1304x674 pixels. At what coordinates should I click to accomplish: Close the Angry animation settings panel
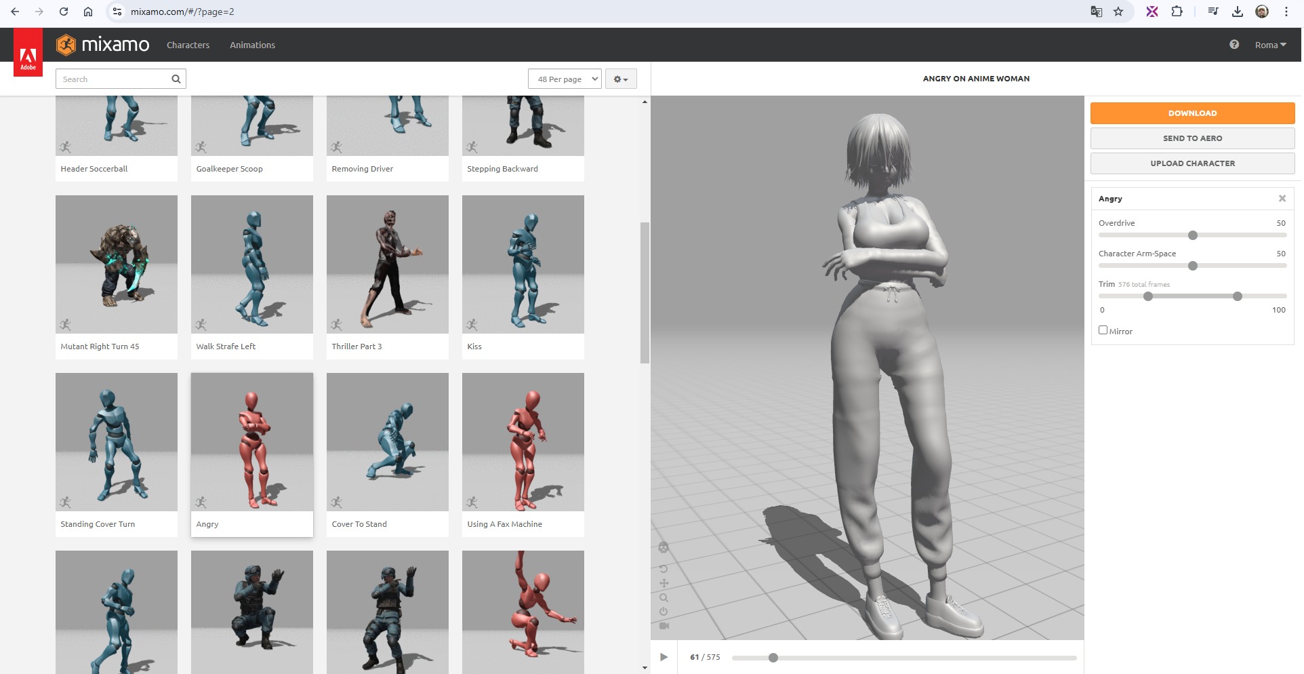(1282, 198)
